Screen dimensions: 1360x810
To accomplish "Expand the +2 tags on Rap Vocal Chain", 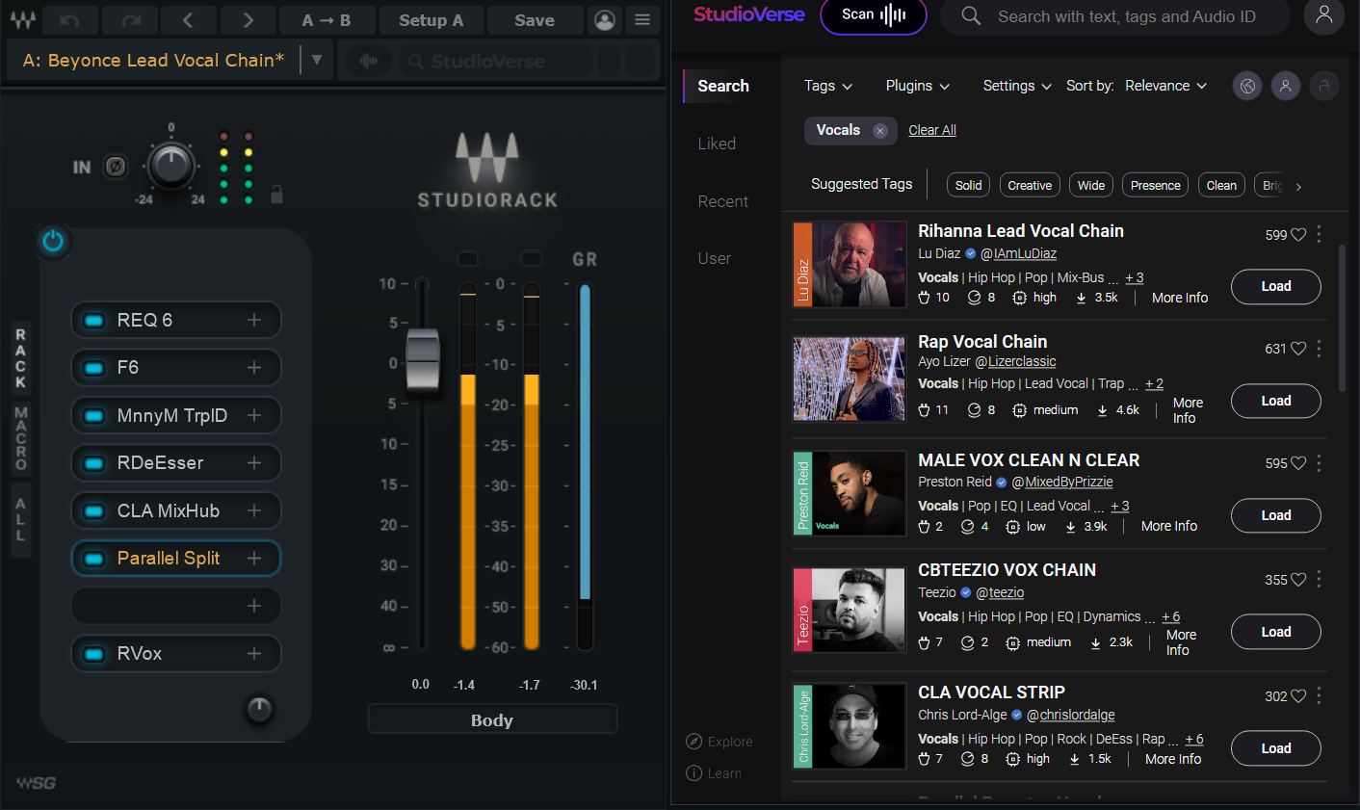I will click(1154, 383).
